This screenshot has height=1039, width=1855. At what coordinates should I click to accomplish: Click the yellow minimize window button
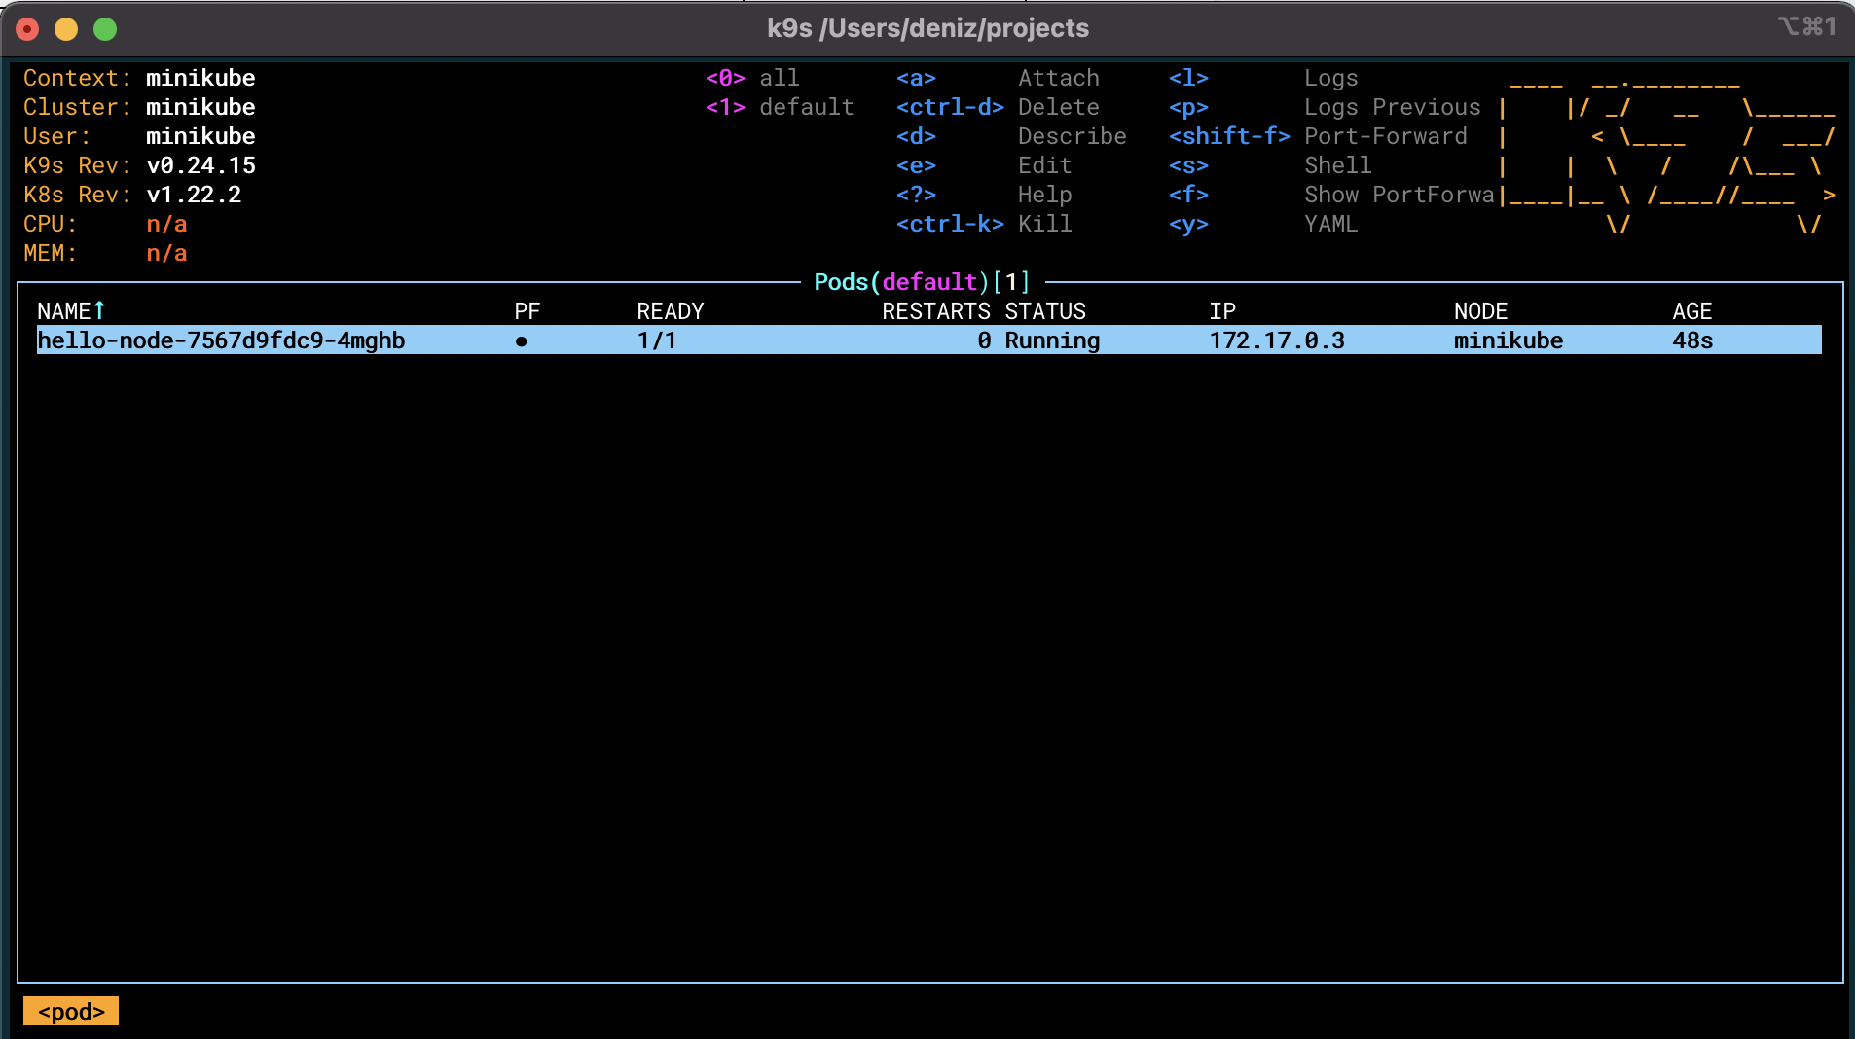tap(66, 29)
